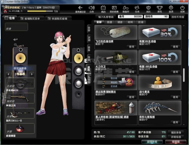Use the 异形斗兽残骸 item

pyautogui.click(x=175, y=122)
